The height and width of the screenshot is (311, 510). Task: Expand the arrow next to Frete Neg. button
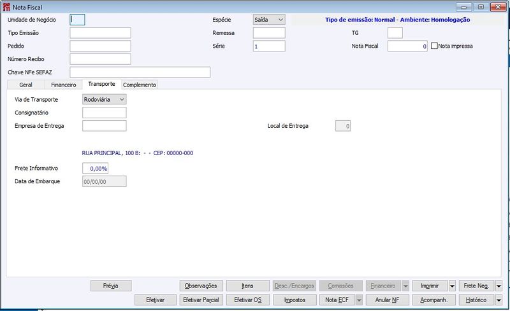(499, 286)
